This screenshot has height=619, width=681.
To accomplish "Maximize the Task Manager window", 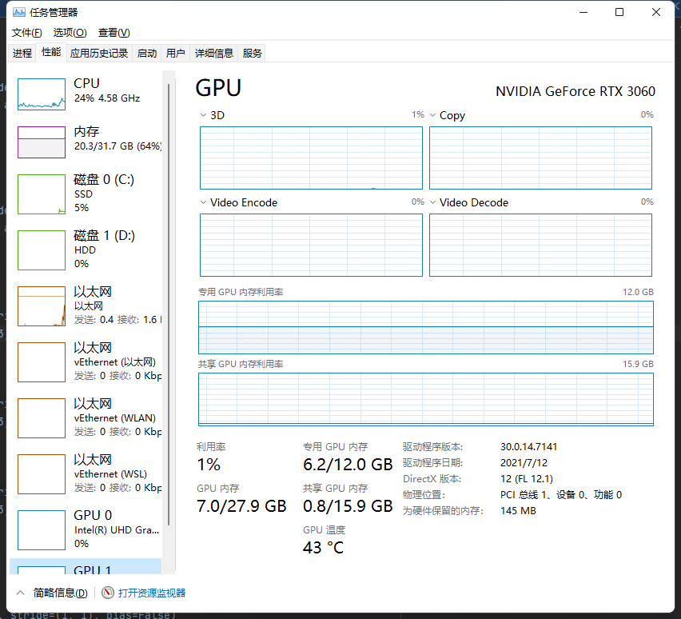I will (619, 12).
